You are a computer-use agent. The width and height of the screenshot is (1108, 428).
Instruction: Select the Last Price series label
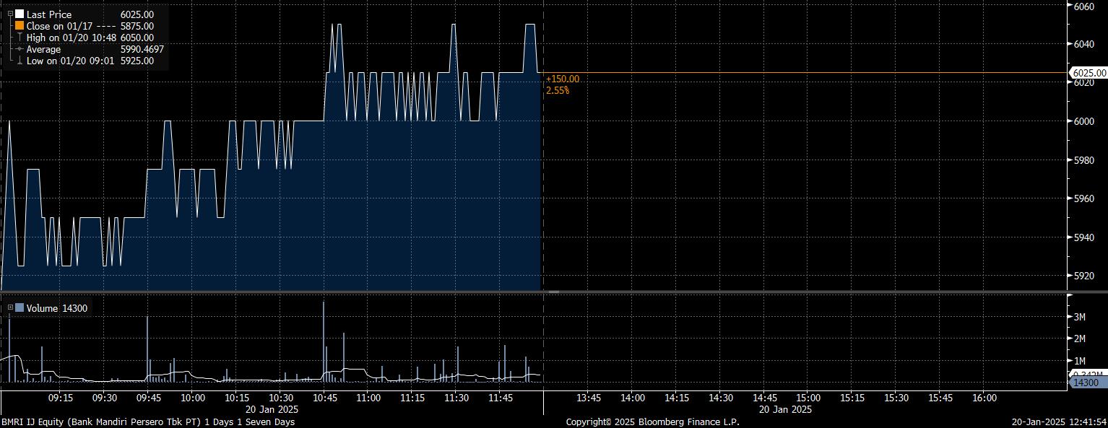tap(49, 14)
